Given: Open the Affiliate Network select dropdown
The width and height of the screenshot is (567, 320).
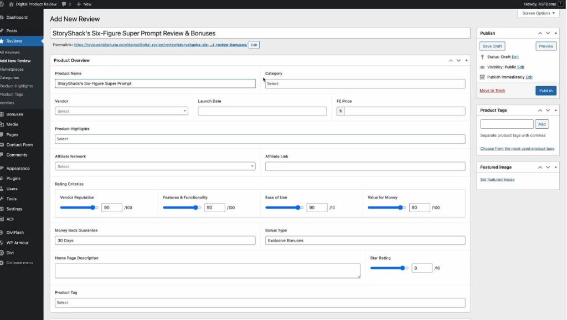Looking at the screenshot, I should tap(155, 166).
